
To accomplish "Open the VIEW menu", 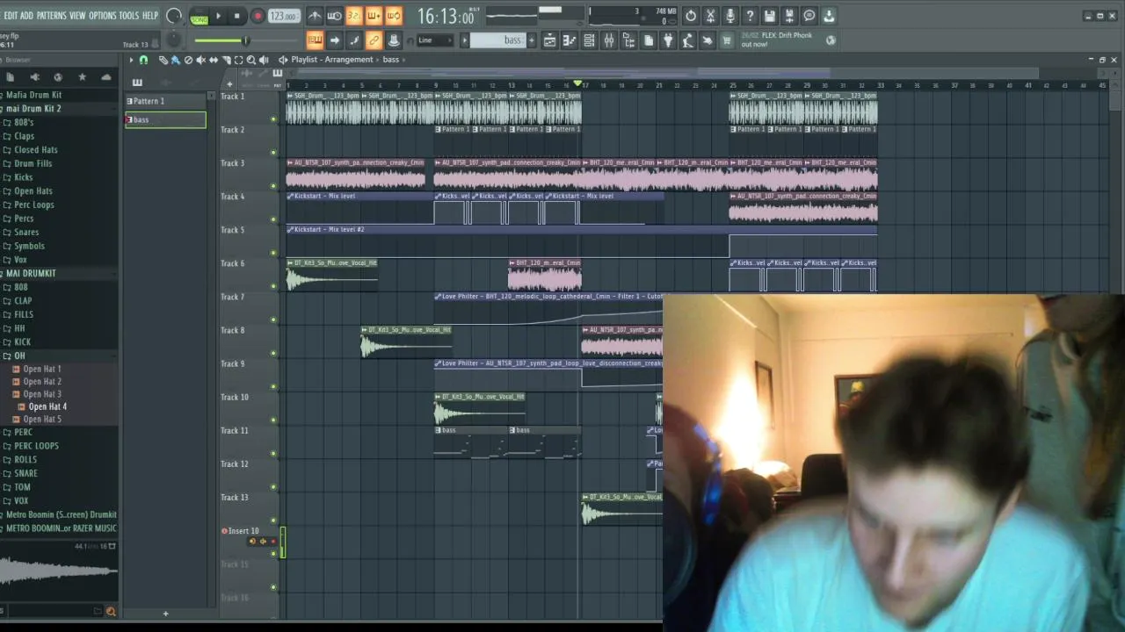I will (x=77, y=16).
